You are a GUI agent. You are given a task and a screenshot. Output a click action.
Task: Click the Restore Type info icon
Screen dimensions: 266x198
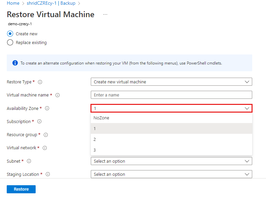pos(40,82)
